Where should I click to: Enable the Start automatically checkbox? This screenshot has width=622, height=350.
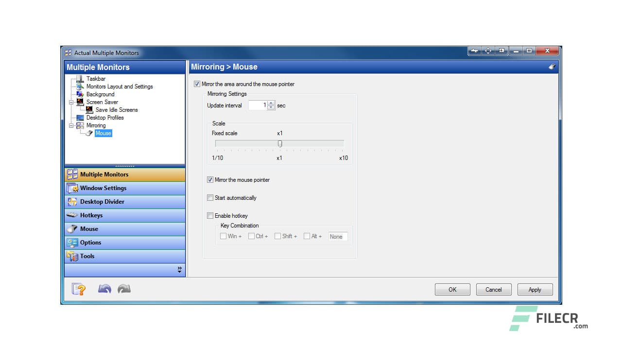[210, 198]
